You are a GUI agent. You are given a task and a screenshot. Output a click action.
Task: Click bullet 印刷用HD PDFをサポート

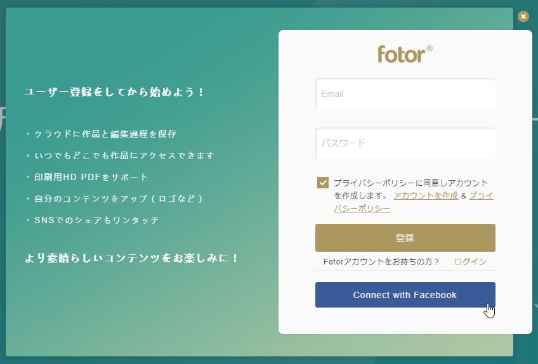click(91, 177)
